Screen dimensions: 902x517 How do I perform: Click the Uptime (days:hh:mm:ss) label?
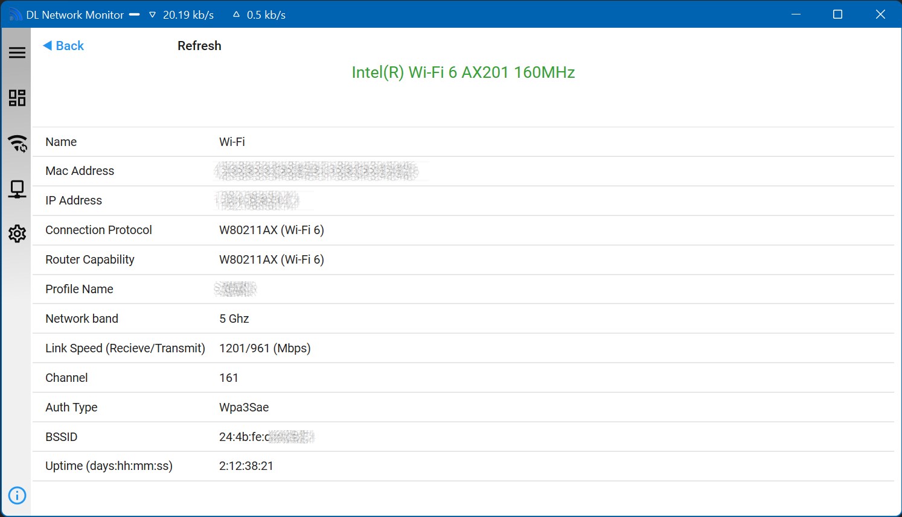pos(109,466)
